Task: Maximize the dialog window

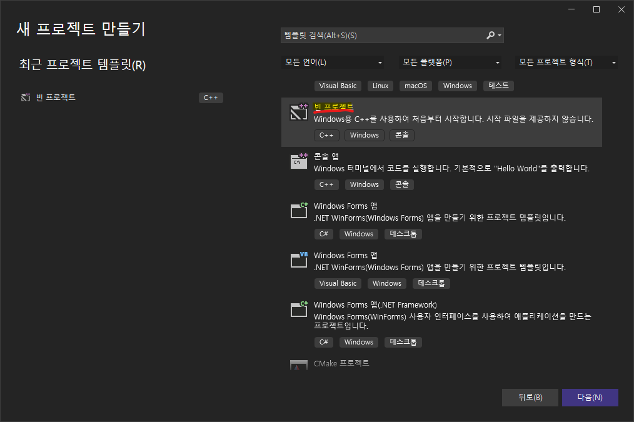Action: coord(596,9)
